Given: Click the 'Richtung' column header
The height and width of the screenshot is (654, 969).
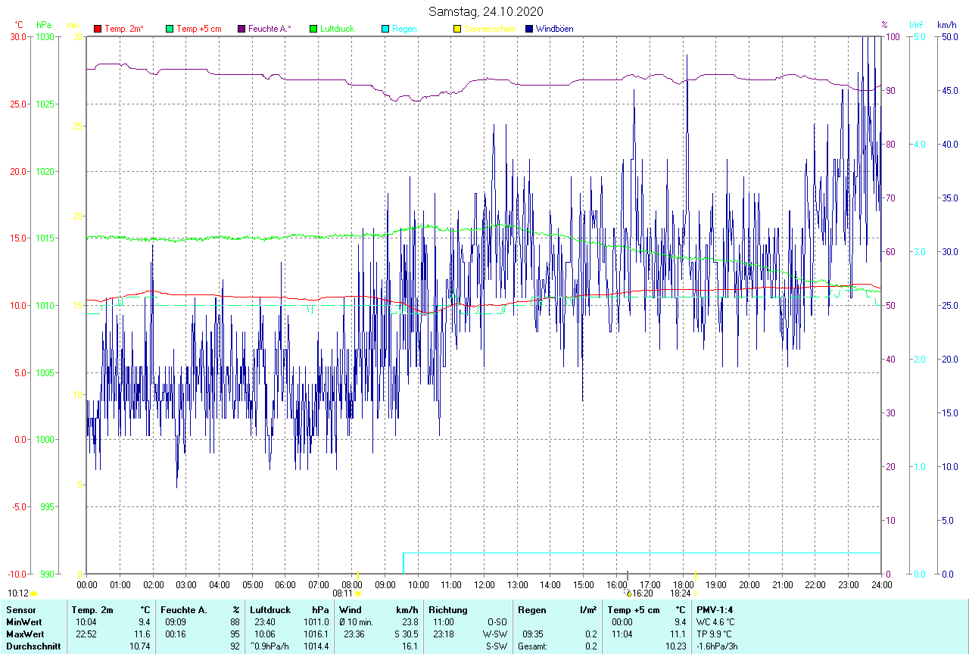Looking at the screenshot, I should click(448, 610).
